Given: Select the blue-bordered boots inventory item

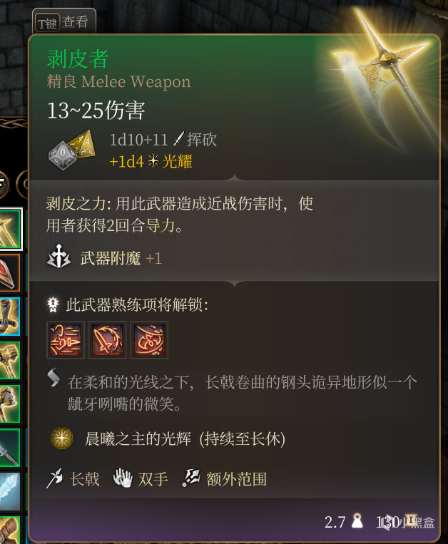Looking at the screenshot, I should pyautogui.click(x=9, y=317).
